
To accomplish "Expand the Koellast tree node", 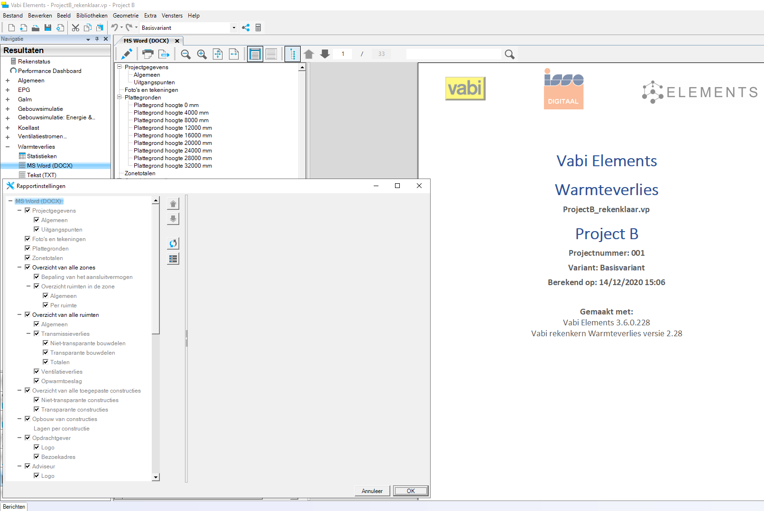I will [8, 128].
